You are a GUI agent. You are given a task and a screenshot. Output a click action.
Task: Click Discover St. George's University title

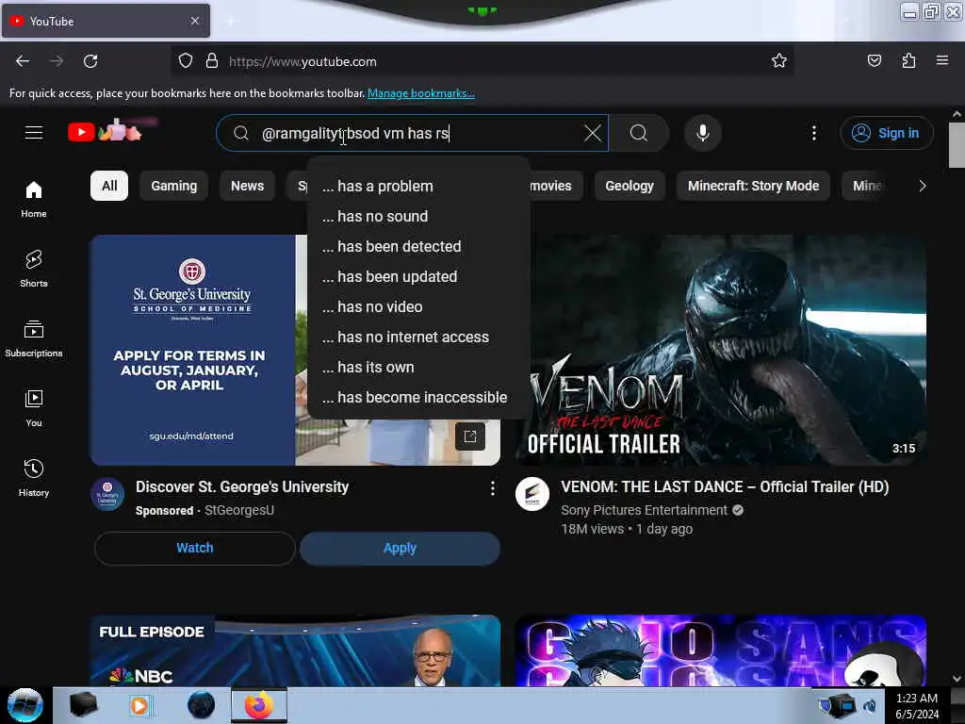pyautogui.click(x=242, y=487)
